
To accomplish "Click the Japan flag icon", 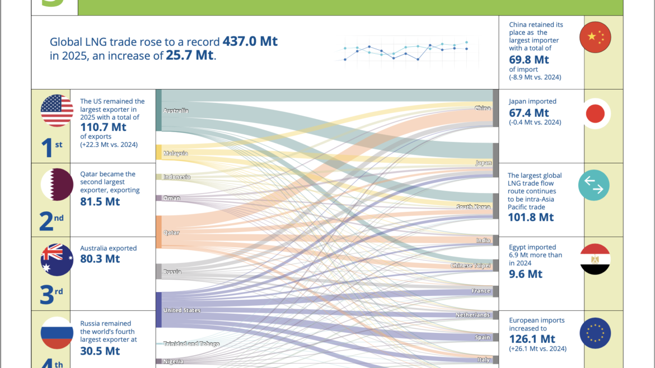I will tap(595, 114).
